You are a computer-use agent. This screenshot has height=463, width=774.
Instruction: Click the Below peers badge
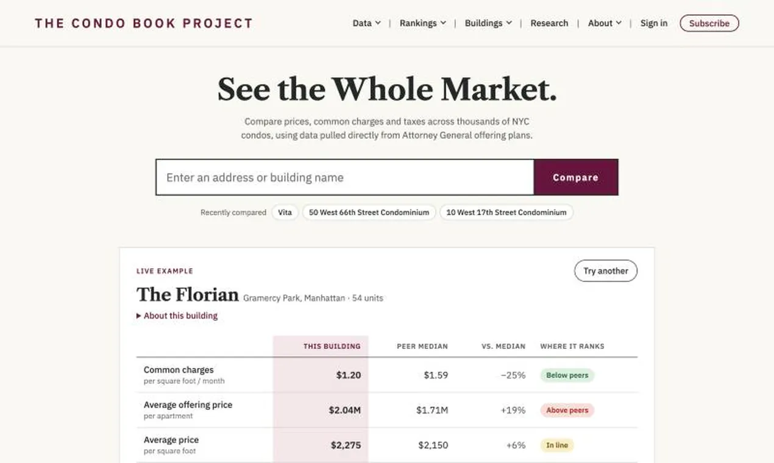point(567,375)
